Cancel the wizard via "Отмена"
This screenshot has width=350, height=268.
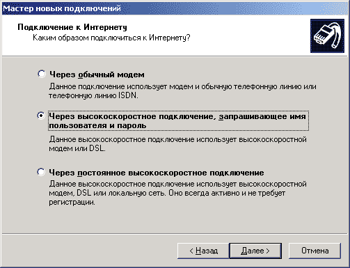click(x=315, y=251)
